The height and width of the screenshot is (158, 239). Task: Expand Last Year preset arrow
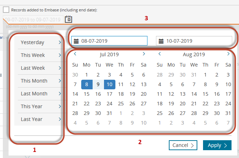tap(60, 119)
